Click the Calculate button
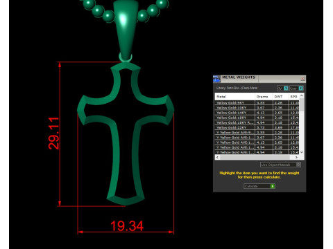 tap(259, 186)
